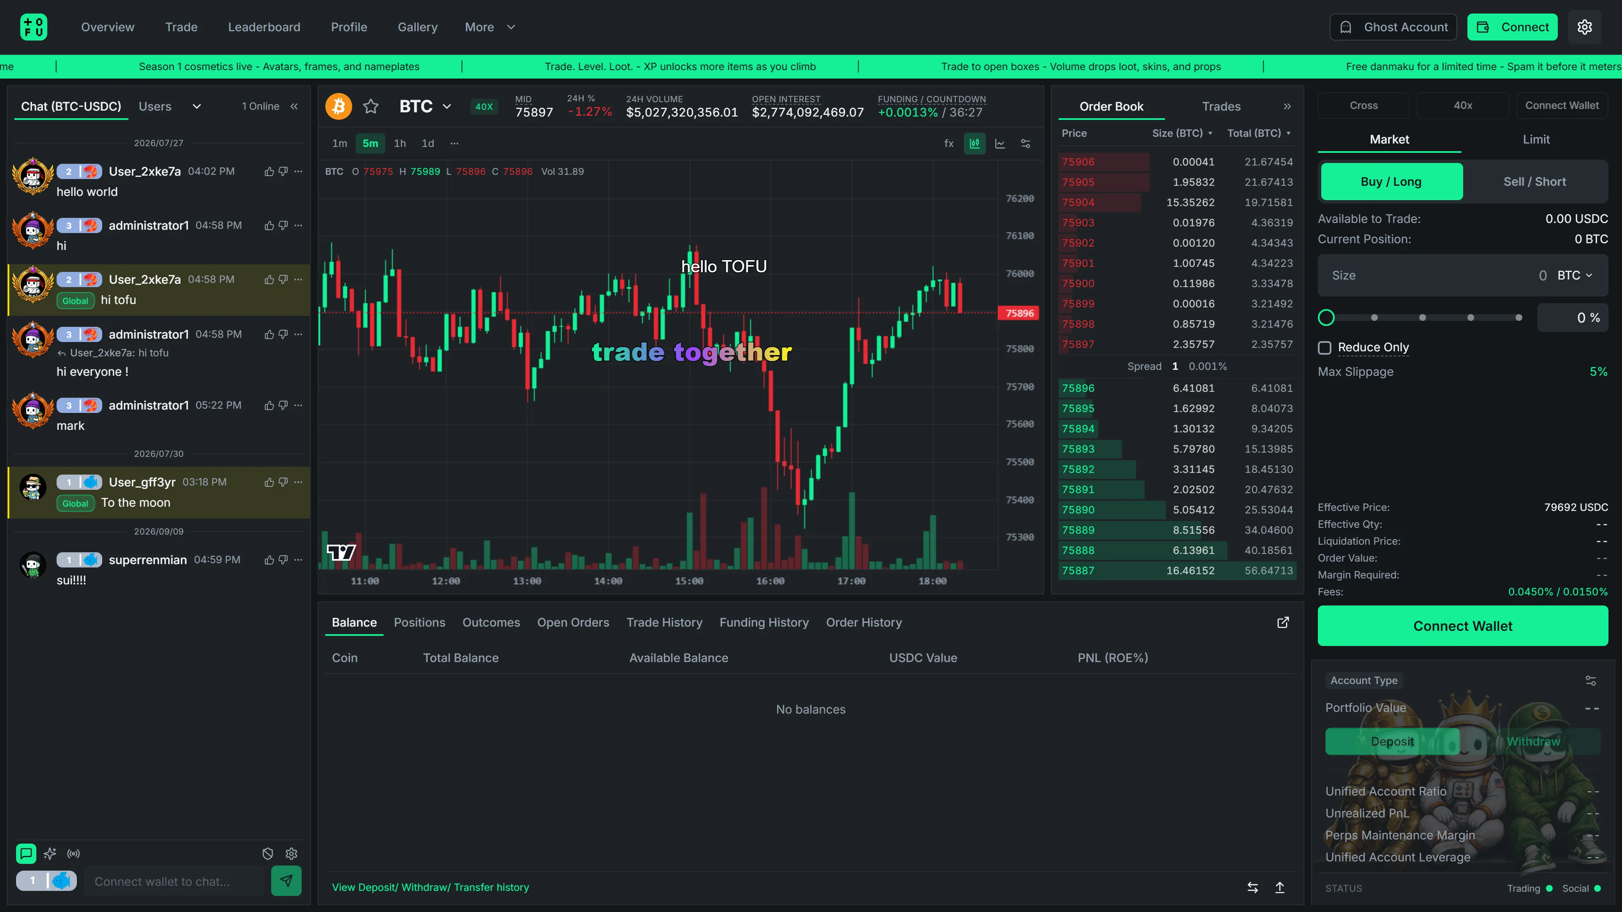Open the settings gear in top bar
The image size is (1622, 912).
[1584, 27]
